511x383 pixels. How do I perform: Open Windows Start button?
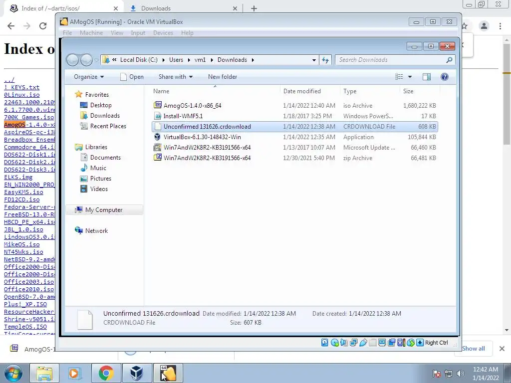pyautogui.click(x=13, y=373)
